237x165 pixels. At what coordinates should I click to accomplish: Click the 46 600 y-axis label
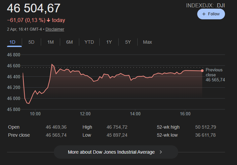tap(14, 66)
